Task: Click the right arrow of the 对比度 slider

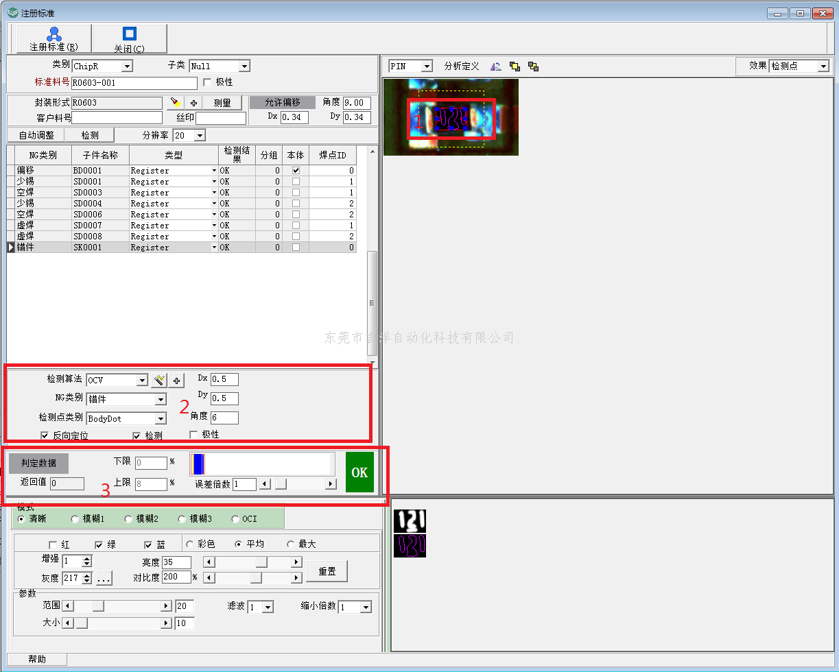Action: click(x=296, y=578)
